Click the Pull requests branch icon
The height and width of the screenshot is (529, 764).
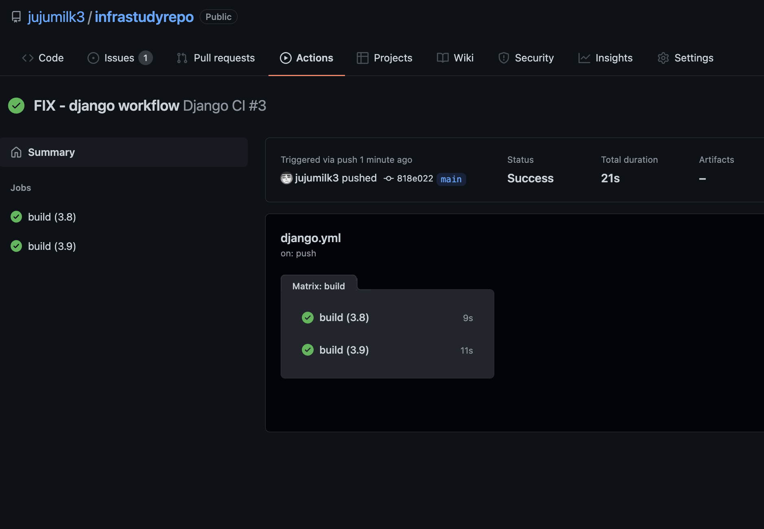click(x=182, y=58)
